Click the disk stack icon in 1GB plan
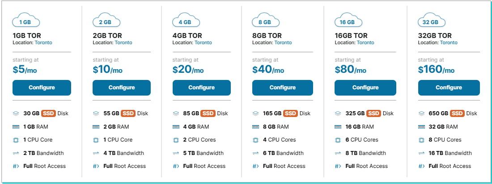Screen dimensions: 492x184 (16, 113)
